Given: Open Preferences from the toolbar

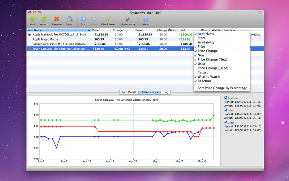Looking at the screenshot, I should click(128, 19).
